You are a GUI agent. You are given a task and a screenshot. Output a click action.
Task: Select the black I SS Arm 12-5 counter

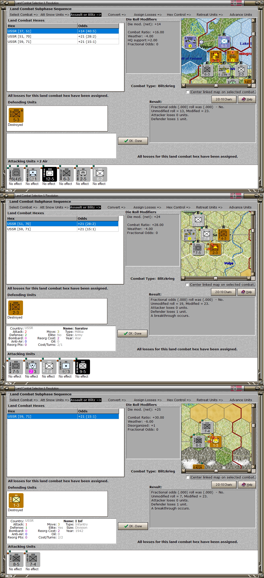pos(49,174)
